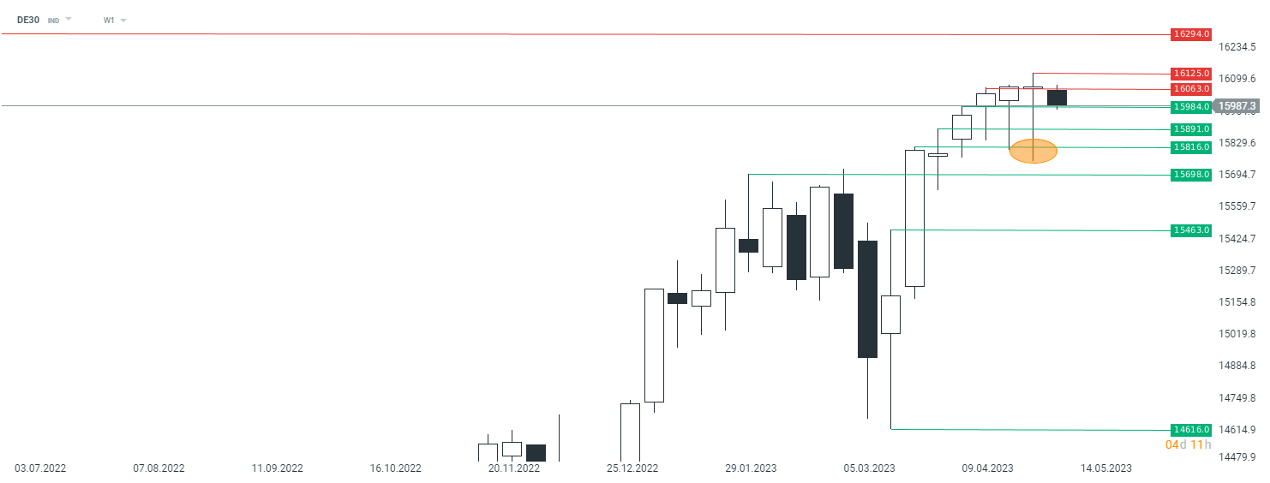Select the green 14616.0 level tag
This screenshot has width=1270, height=483.
pyautogui.click(x=1191, y=429)
